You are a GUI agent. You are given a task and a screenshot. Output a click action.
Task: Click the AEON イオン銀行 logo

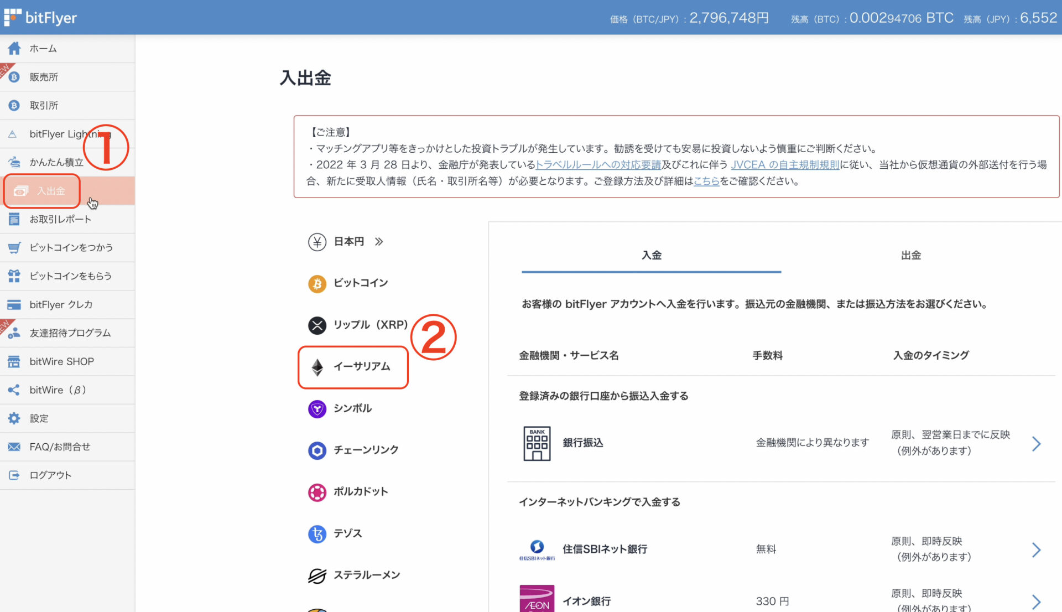pos(537,598)
